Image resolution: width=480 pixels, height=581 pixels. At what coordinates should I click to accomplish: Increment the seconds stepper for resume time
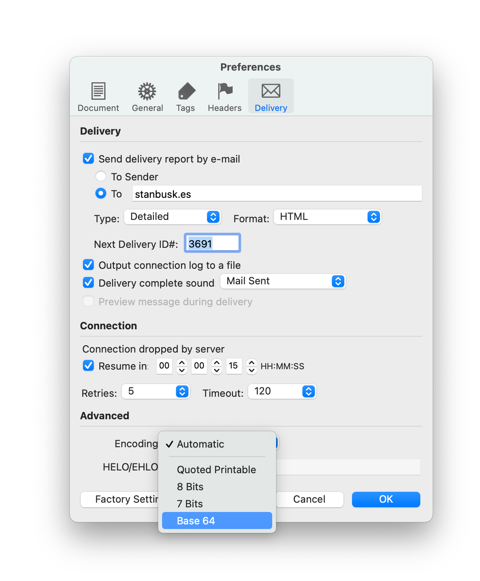(251, 362)
